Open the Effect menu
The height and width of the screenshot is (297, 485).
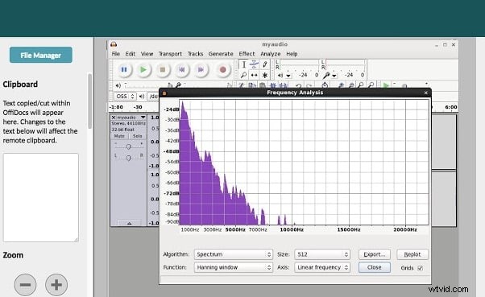tap(247, 54)
